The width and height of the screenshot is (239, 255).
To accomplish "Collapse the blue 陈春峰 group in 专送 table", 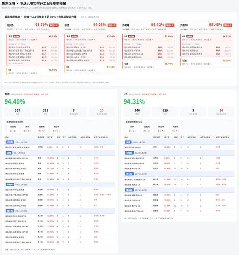I will pos(60,184).
